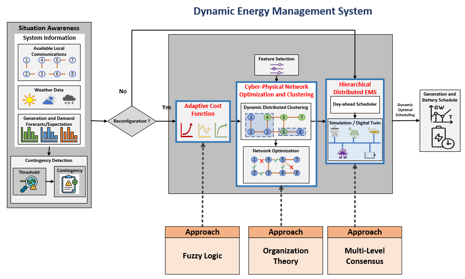465x279 pixels.
Task: Click the Dynamic Optimal Scheduling text
Action: (x=405, y=110)
